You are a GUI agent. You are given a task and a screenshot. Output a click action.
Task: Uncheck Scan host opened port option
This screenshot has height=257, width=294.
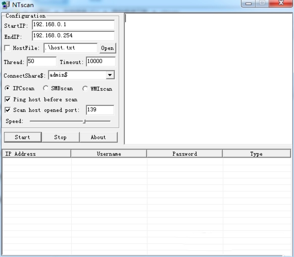pyautogui.click(x=7, y=110)
